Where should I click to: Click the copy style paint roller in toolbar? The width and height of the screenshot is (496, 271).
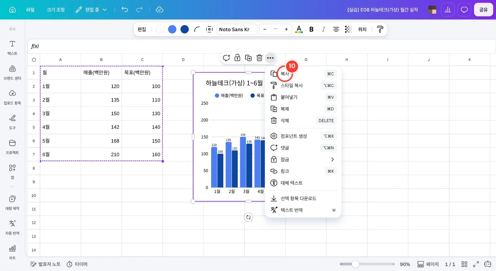tap(380, 29)
